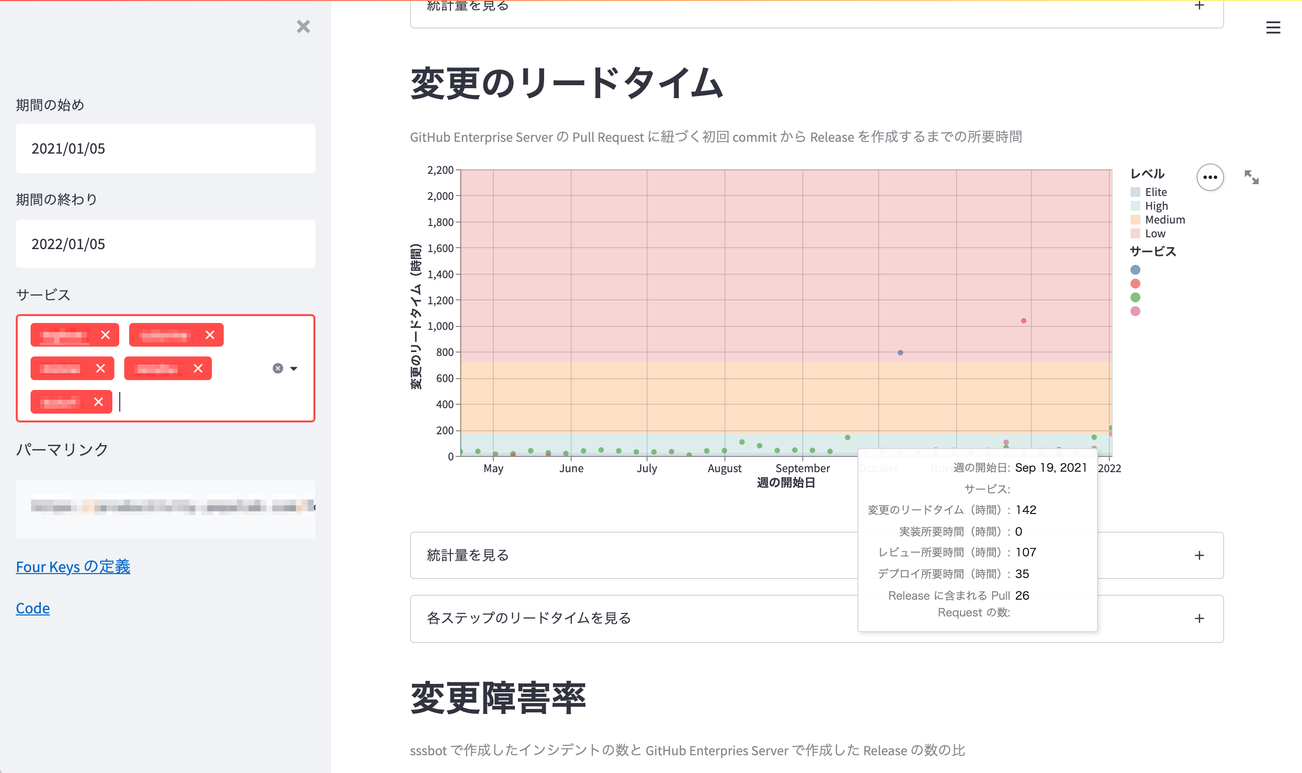The width and height of the screenshot is (1302, 773).
Task: Open the chart options ellipsis menu
Action: click(x=1210, y=177)
